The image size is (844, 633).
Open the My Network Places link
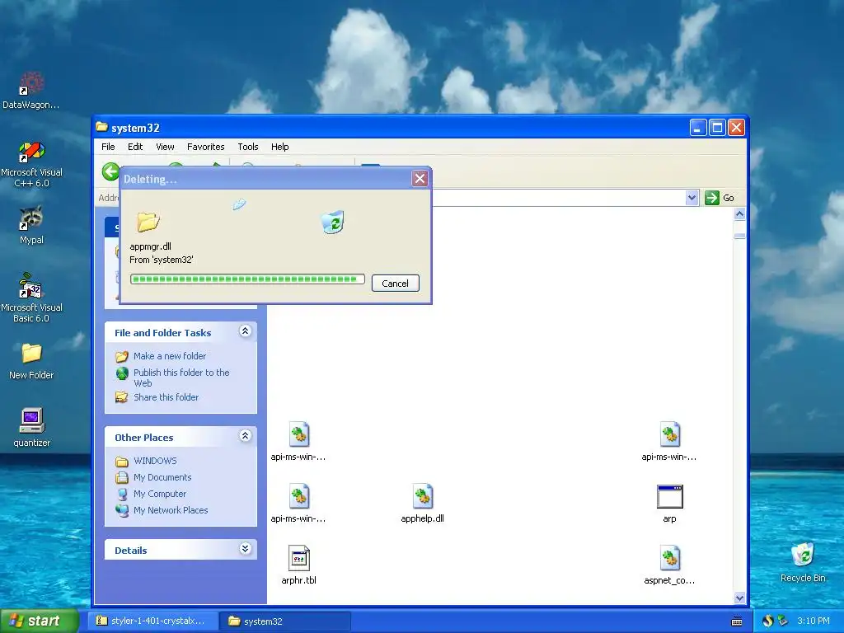(171, 510)
